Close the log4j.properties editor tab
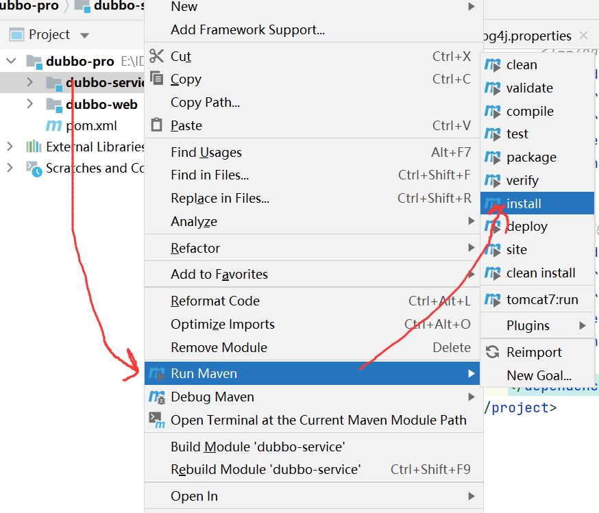Screen dimensions: 599x513 (583, 36)
